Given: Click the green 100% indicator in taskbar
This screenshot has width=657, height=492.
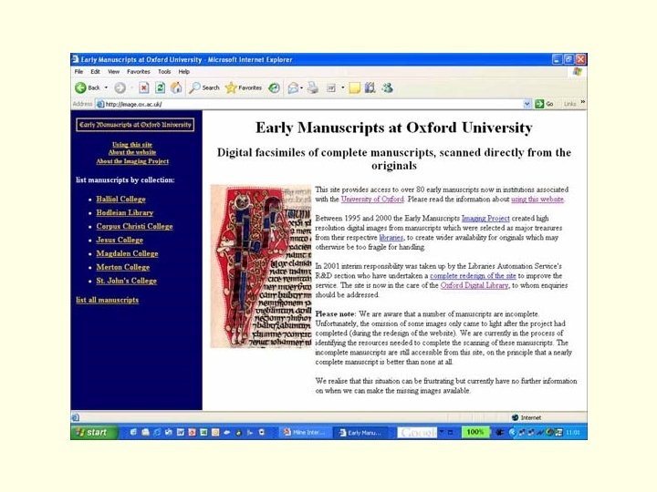Looking at the screenshot, I should (475, 432).
